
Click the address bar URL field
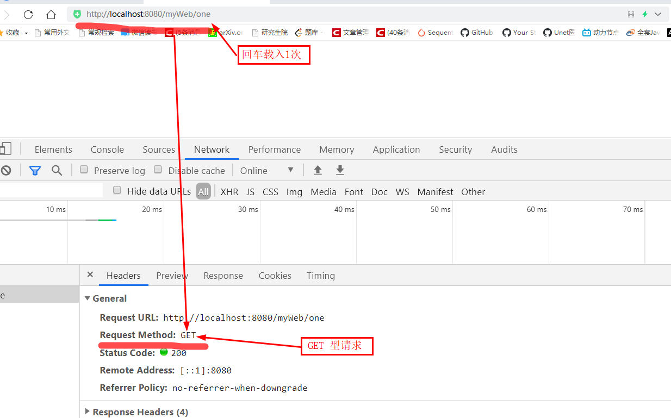348,14
